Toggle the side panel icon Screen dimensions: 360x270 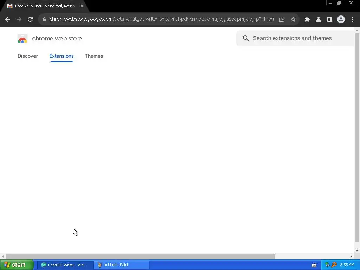(330, 19)
